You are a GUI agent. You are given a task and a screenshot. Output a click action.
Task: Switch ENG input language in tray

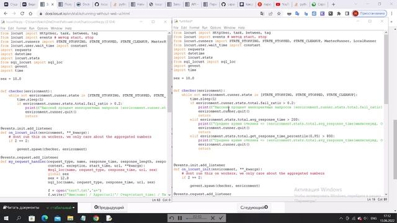coord(373,218)
